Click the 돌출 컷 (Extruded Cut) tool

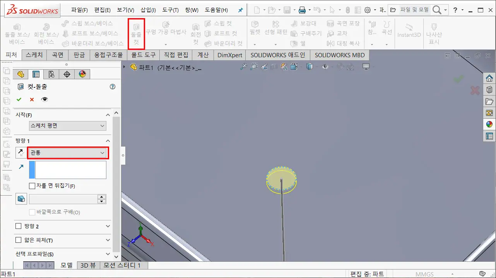point(136,34)
